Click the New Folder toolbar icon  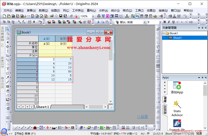(9, 16)
